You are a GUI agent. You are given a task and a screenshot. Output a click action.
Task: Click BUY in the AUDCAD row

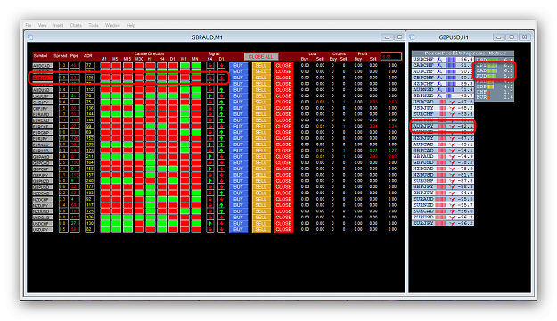[238, 65]
